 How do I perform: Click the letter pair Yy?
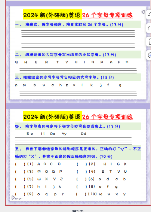pyautogui.click(x=64, y=134)
